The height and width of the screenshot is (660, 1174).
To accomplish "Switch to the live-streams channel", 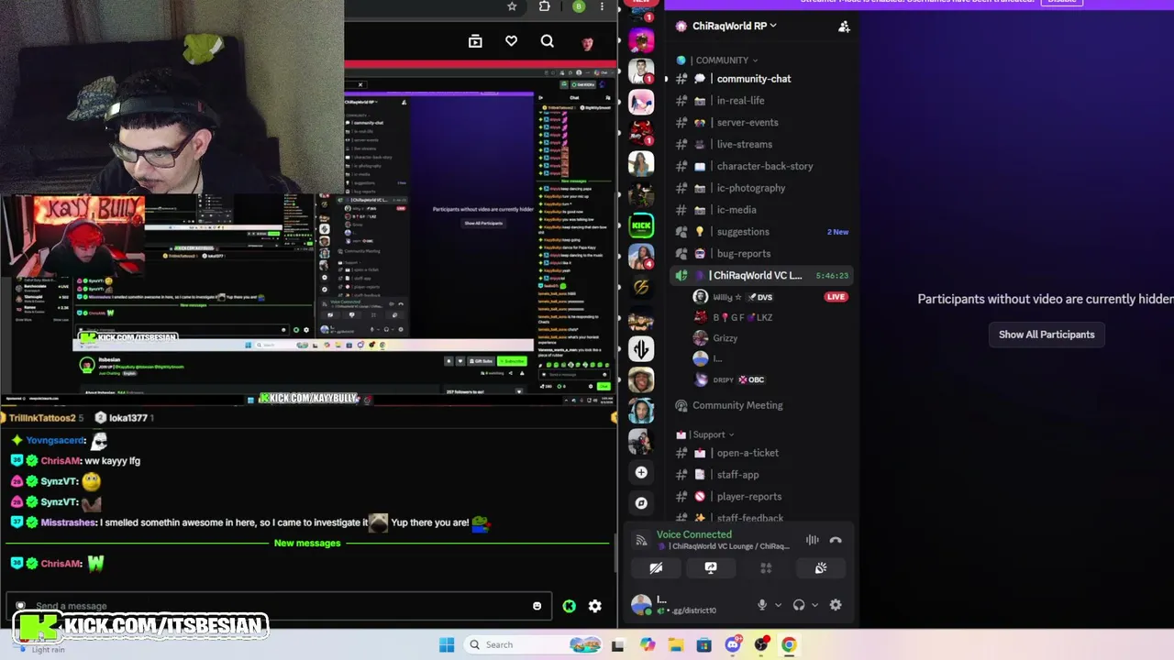I will click(761, 145).
